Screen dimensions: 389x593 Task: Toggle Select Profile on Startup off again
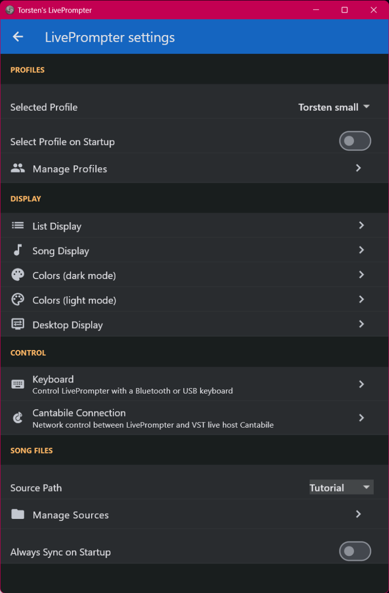click(355, 141)
